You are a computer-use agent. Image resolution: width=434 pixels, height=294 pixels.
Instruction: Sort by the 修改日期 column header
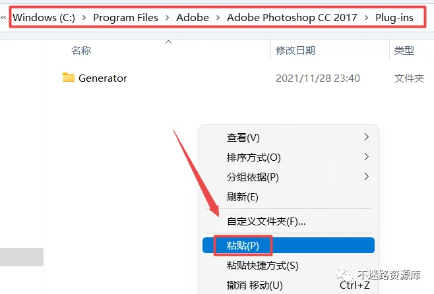[x=295, y=51]
